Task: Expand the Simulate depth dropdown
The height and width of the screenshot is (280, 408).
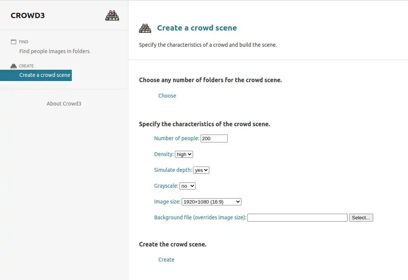Action: [201, 170]
